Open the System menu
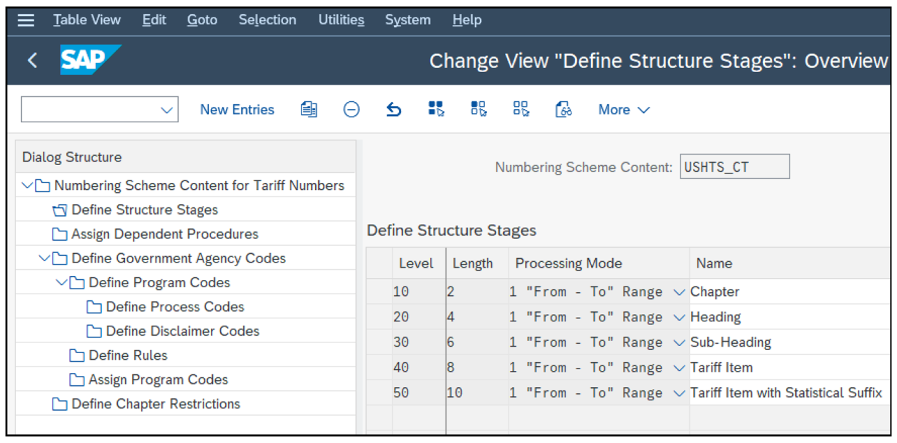897x443 pixels. (408, 20)
